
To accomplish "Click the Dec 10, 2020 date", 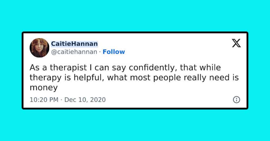I will 85,100.
